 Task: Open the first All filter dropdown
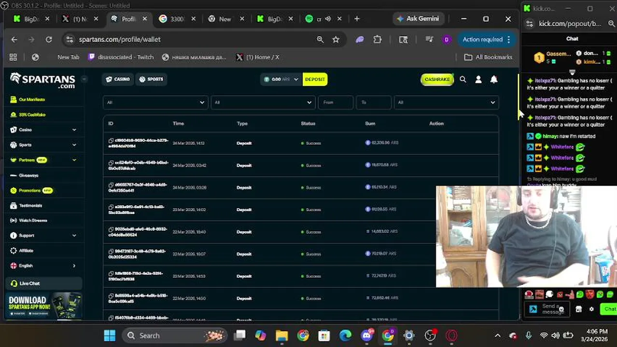point(155,102)
